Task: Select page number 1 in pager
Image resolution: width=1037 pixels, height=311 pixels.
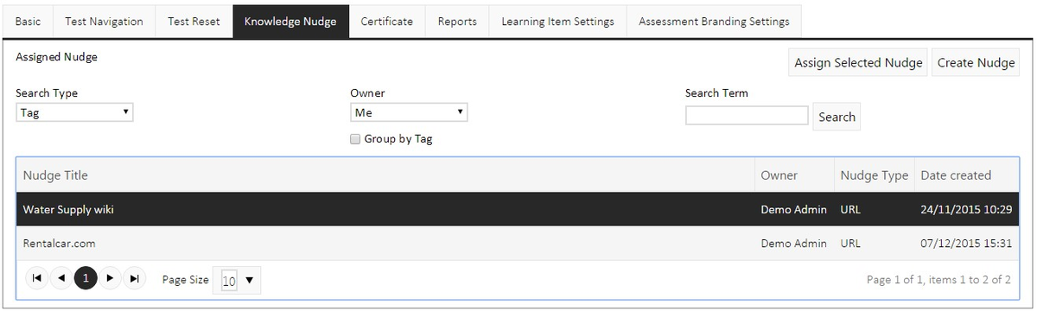Action: (x=86, y=278)
